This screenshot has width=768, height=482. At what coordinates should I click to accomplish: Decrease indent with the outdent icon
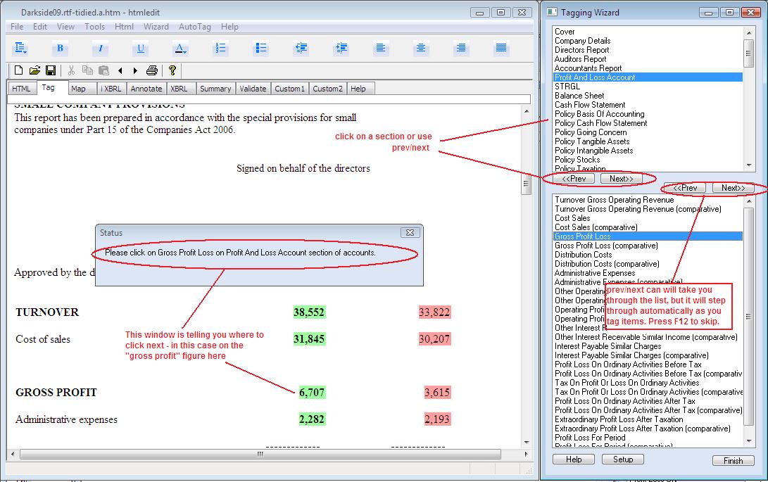point(301,48)
